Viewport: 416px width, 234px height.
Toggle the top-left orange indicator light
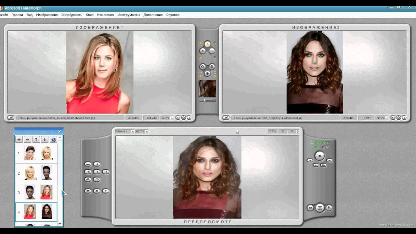pos(200,43)
